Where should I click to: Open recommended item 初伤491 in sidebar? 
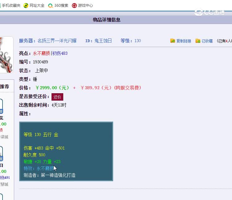pyautogui.click(x=5, y=178)
